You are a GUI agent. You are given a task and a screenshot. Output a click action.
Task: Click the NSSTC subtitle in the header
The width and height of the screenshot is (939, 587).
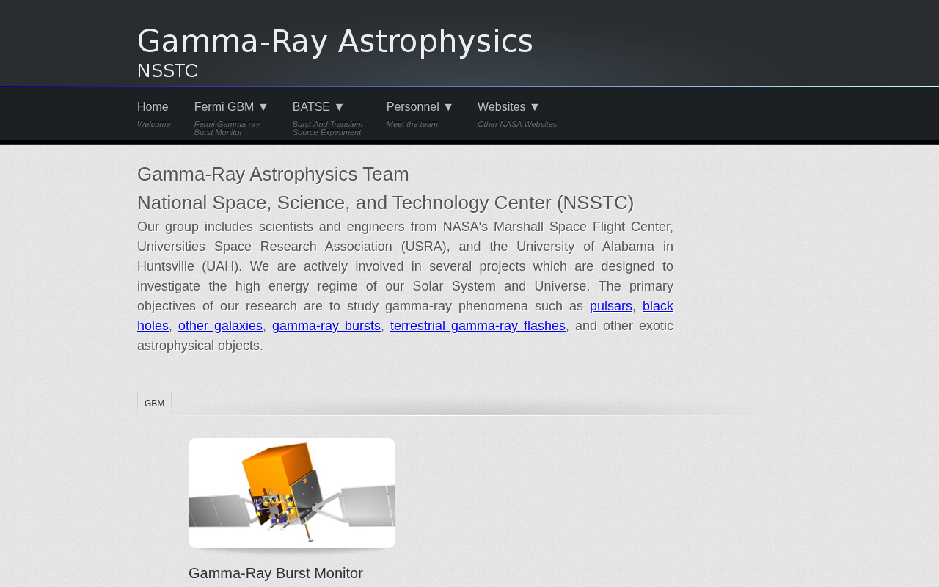(167, 71)
